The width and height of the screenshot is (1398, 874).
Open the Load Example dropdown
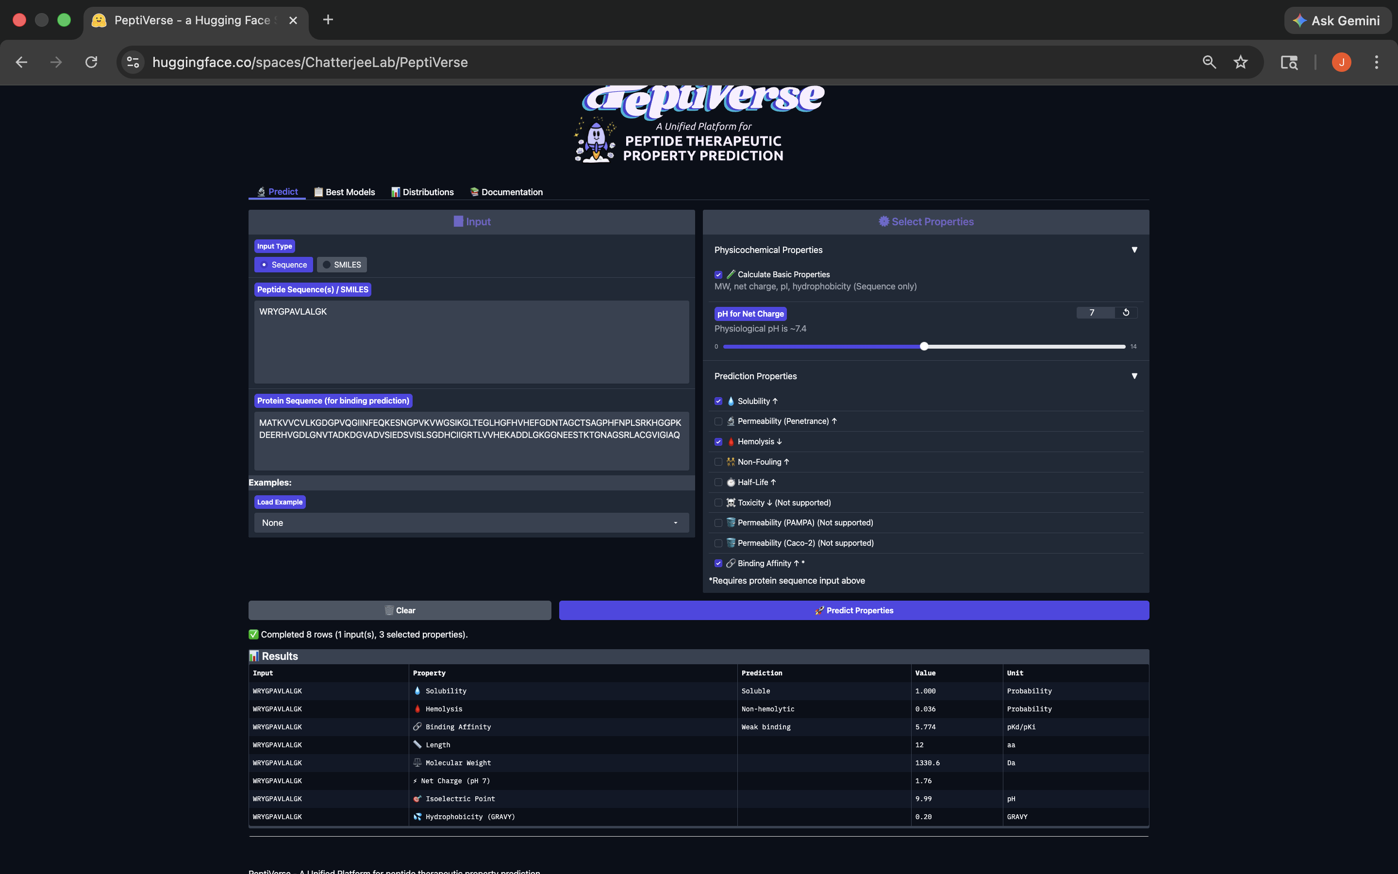[x=471, y=522]
